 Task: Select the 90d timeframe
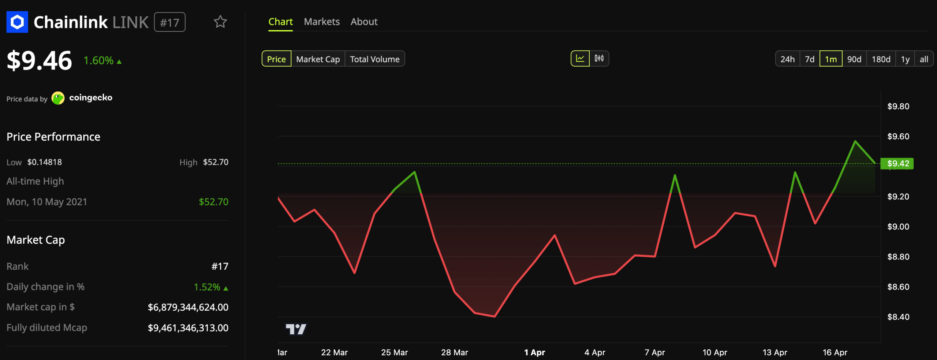pyautogui.click(x=854, y=58)
